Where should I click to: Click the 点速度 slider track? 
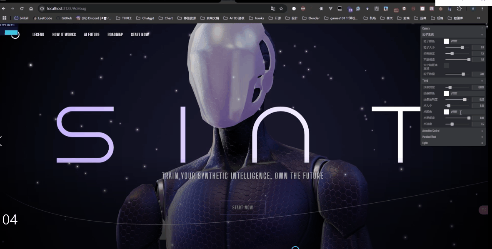[x=457, y=124]
